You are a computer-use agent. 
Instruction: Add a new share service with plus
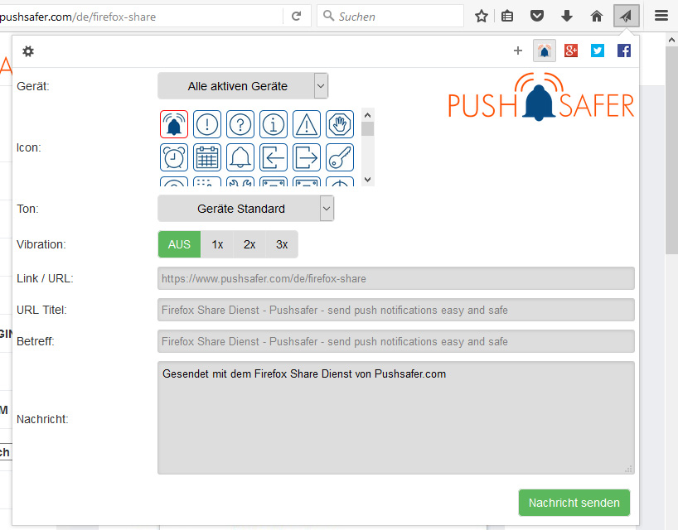[x=517, y=51]
